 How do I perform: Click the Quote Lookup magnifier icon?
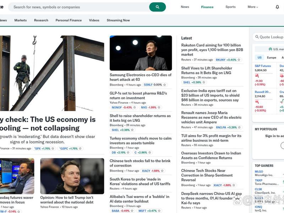pos(257,37)
